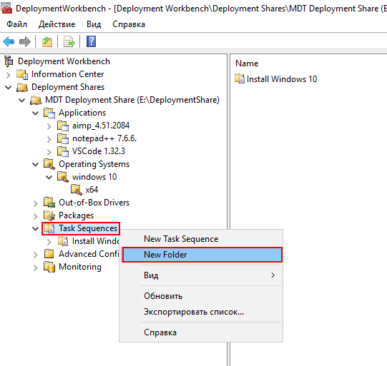Select the 'Information Center' label
Viewport: 387px width, 366px height.
(68, 74)
